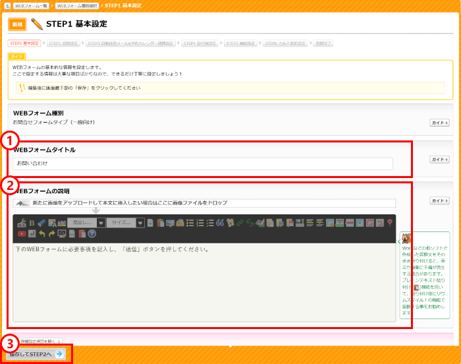This screenshot has width=461, height=364.
Task: Remove link with broken chain icon
Action: [250, 223]
